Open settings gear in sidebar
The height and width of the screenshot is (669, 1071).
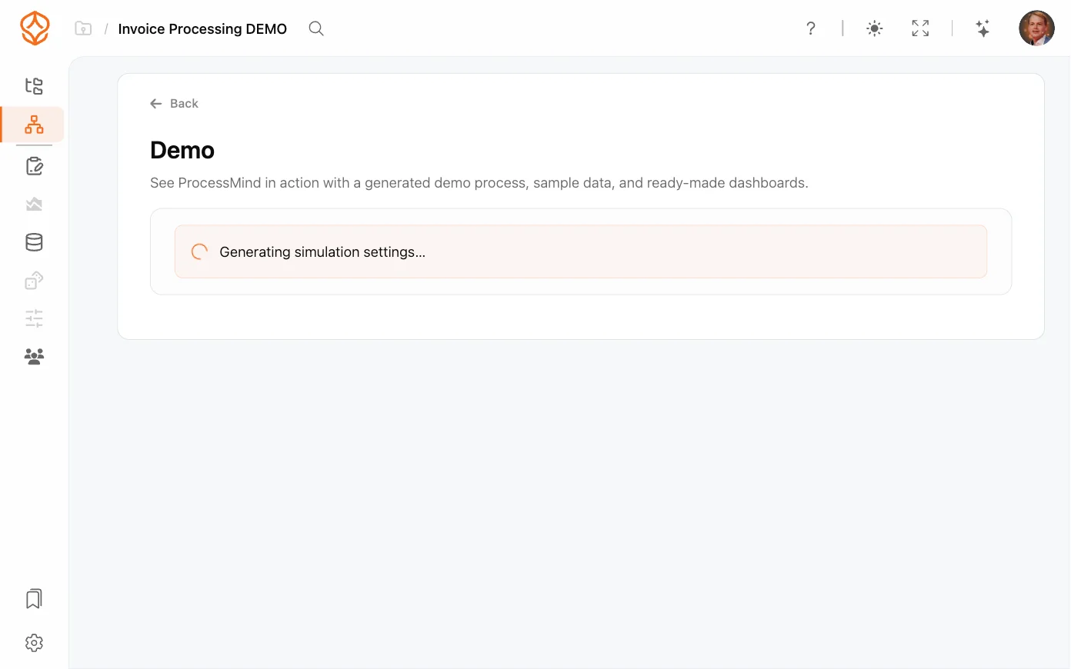(34, 643)
